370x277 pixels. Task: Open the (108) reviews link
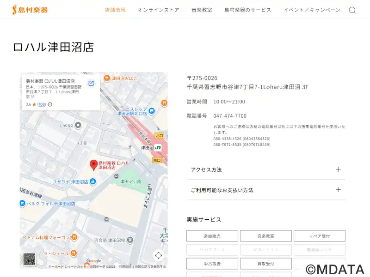[x=42, y=104]
